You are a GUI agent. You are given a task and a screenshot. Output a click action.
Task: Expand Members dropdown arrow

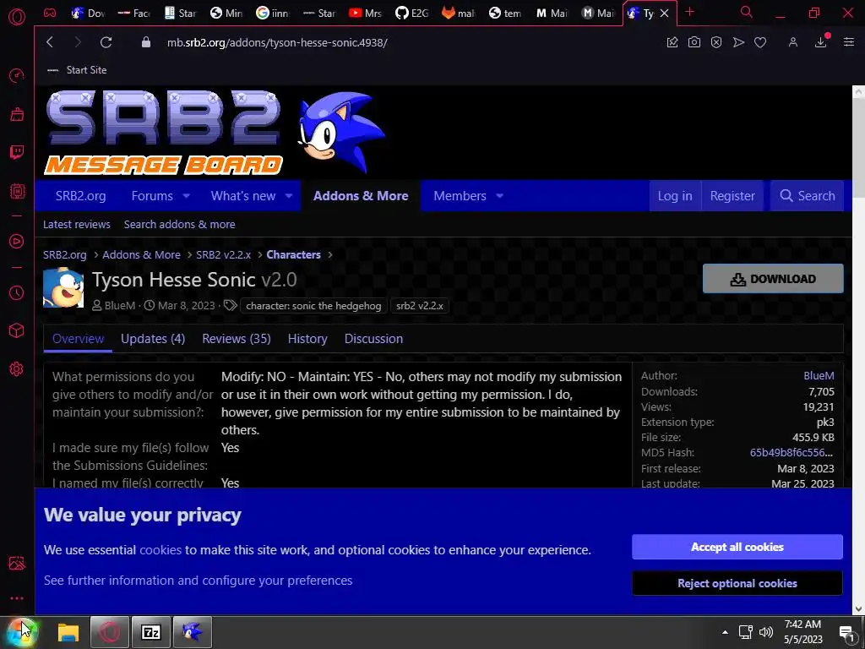[500, 196]
